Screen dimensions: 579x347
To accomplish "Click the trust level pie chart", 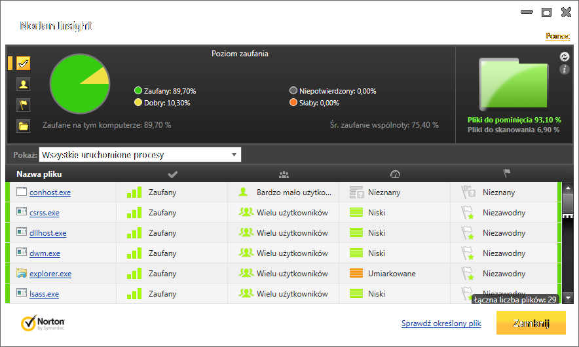I will (80, 84).
